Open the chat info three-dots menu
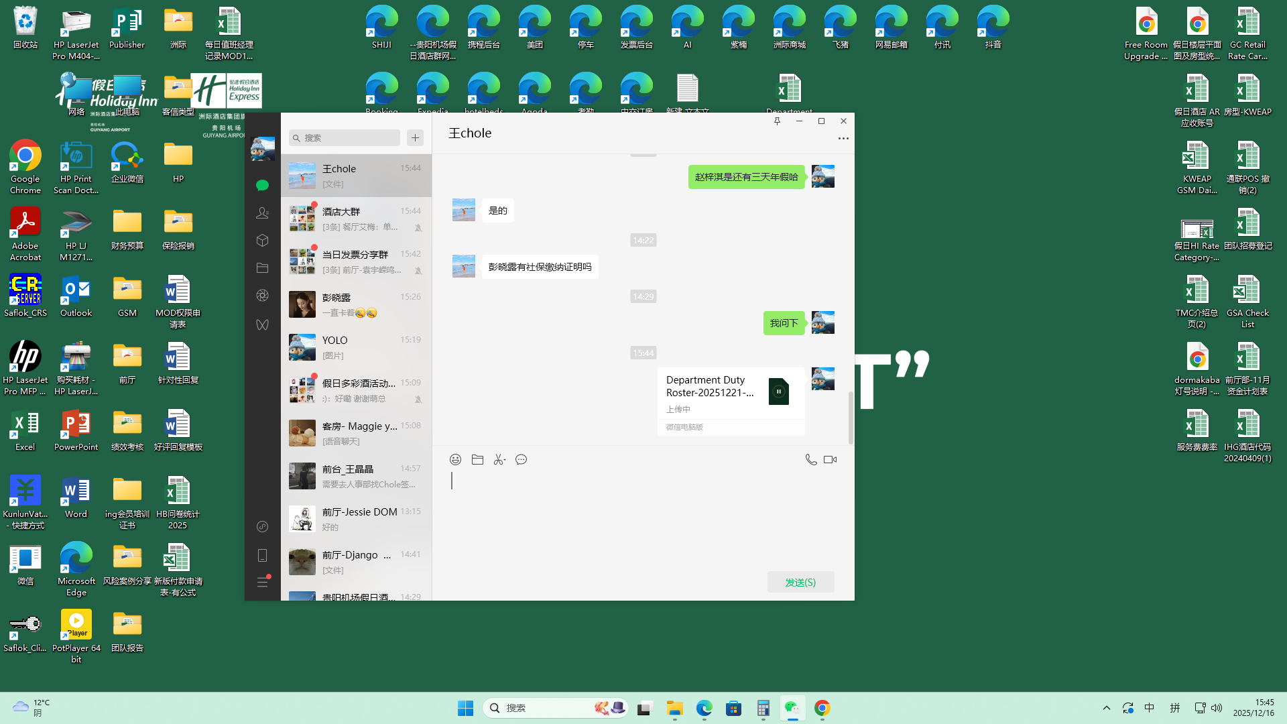This screenshot has height=724, width=1287. pos(843,139)
